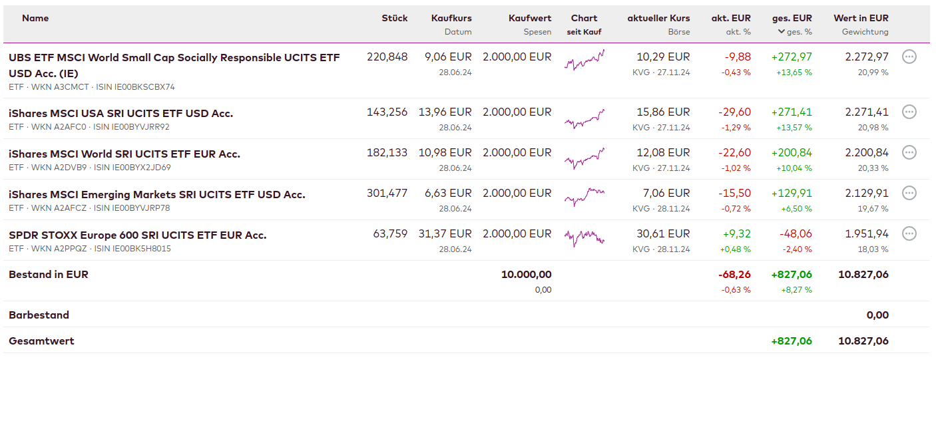Click the akt. EUR column header
Image resolution: width=936 pixels, height=423 pixels.
731,19
